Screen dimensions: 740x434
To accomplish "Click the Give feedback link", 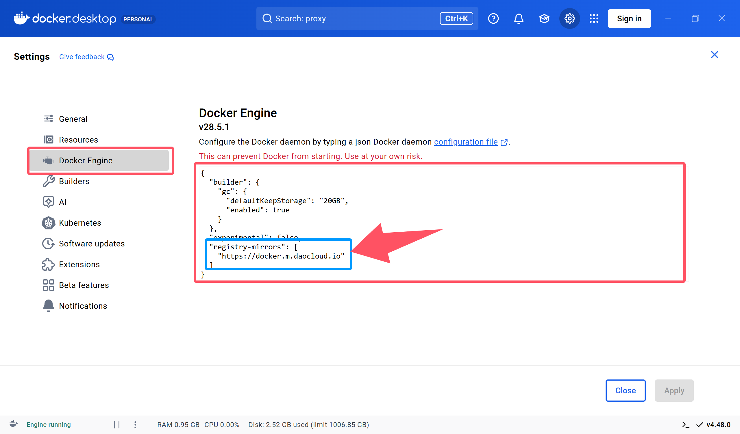I will pos(82,57).
